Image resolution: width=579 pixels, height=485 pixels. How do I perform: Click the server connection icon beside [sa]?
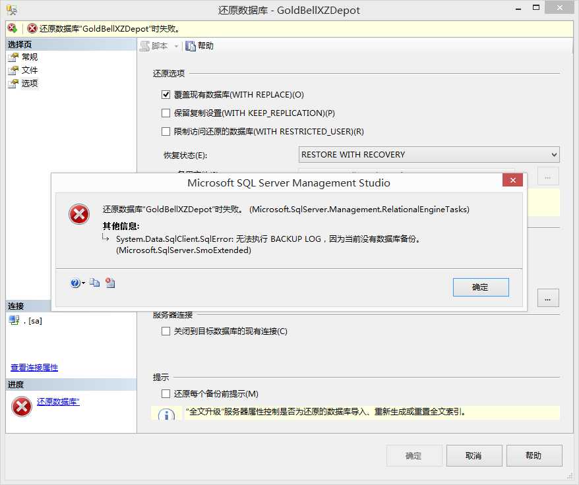click(15, 320)
